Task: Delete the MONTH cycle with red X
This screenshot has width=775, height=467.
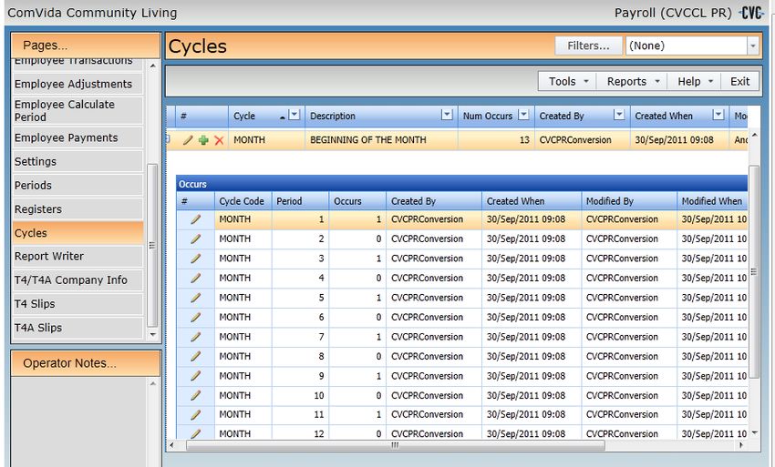Action: (x=219, y=140)
